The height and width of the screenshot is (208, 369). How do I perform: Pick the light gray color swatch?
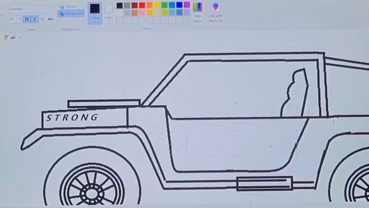click(x=127, y=13)
